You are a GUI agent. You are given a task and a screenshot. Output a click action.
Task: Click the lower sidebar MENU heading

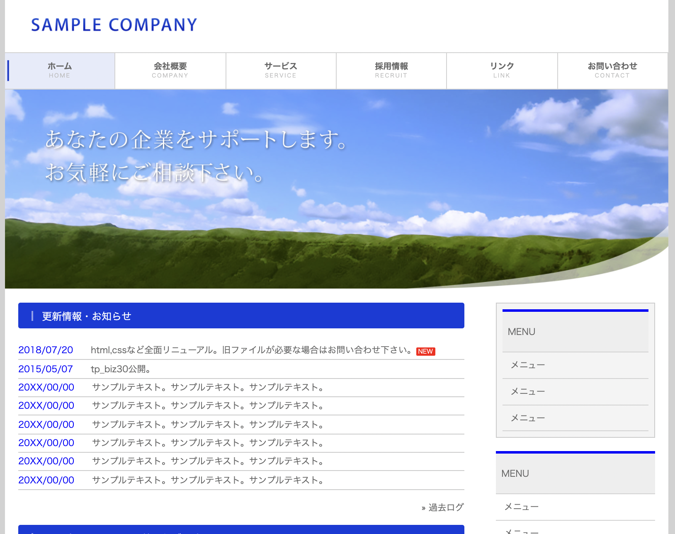[515, 473]
